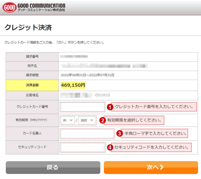This screenshot has width=201, height=179.
Task: Click the 請求期間 date range text
Action: 87,75
